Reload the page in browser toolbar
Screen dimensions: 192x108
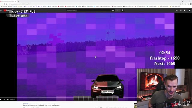click(x=4, y=4)
